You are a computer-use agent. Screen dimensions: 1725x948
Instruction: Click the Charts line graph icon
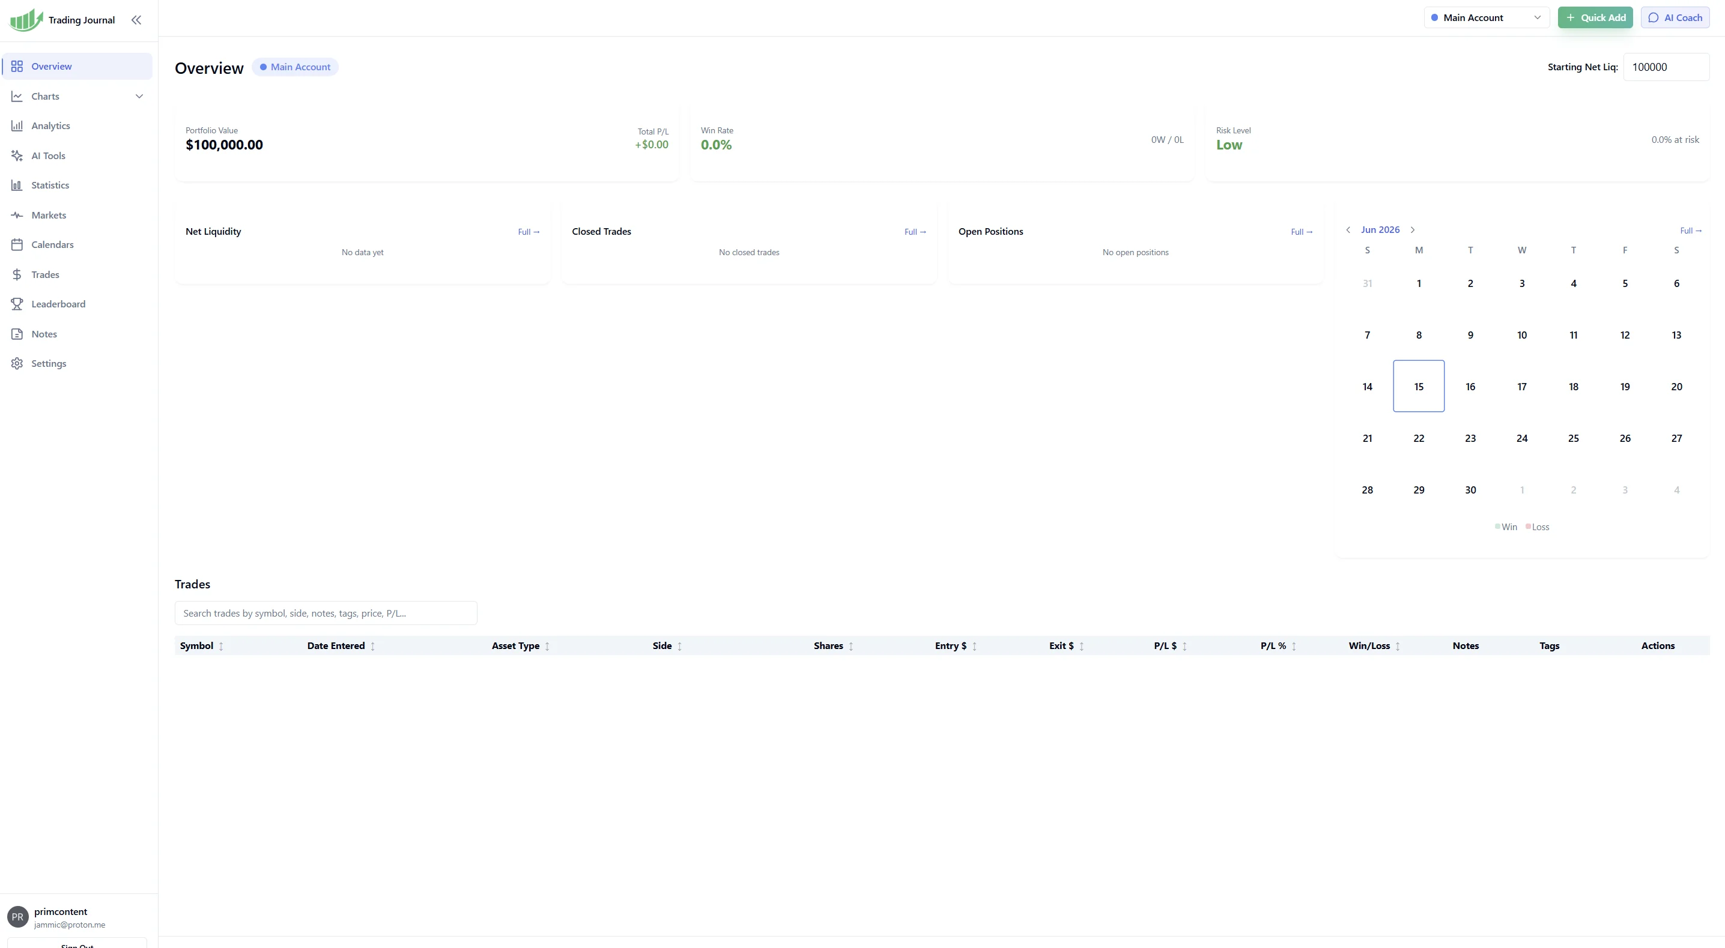[17, 97]
